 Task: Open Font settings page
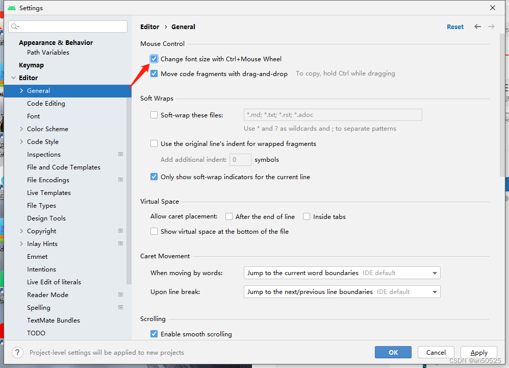click(34, 116)
